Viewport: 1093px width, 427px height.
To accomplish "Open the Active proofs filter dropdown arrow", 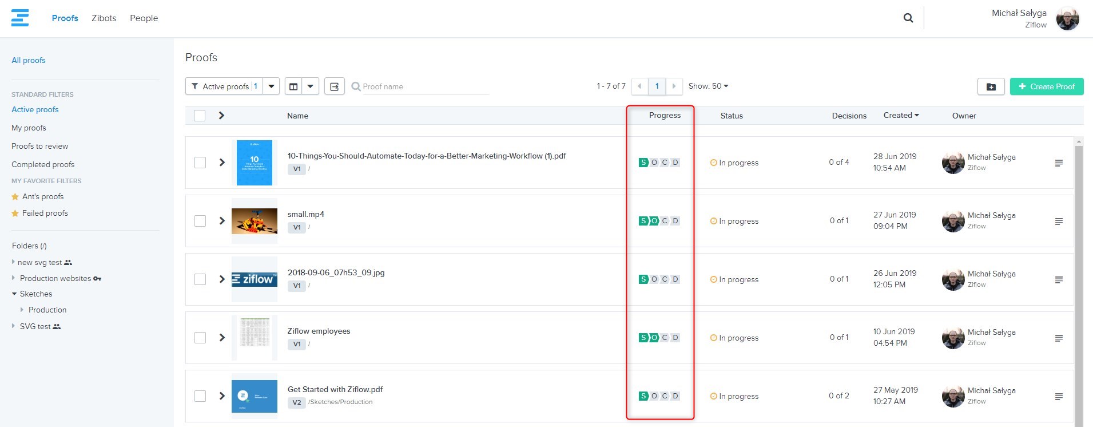I will 271,86.
